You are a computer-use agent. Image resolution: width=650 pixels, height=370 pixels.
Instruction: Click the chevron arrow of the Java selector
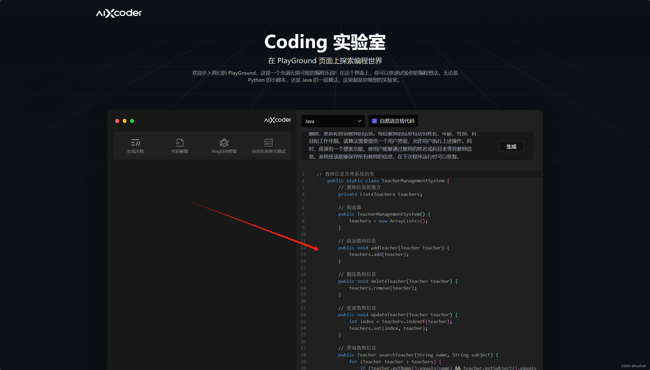[359, 121]
